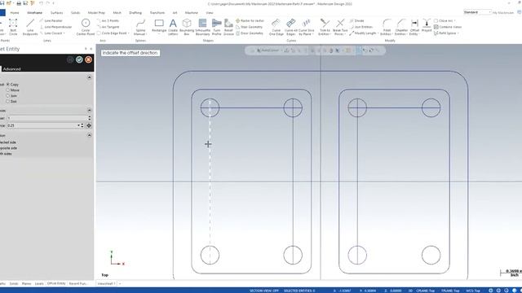The width and height of the screenshot is (522, 293).
Task: Expand the Modify Length dropdown arrow
Action: 378,33
